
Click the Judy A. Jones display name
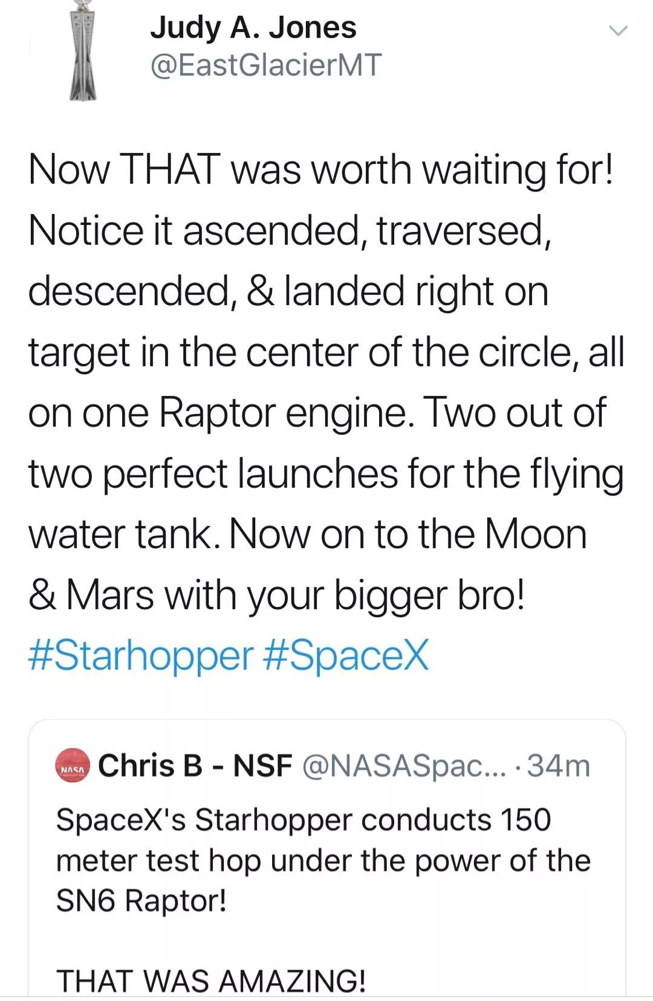click(253, 28)
